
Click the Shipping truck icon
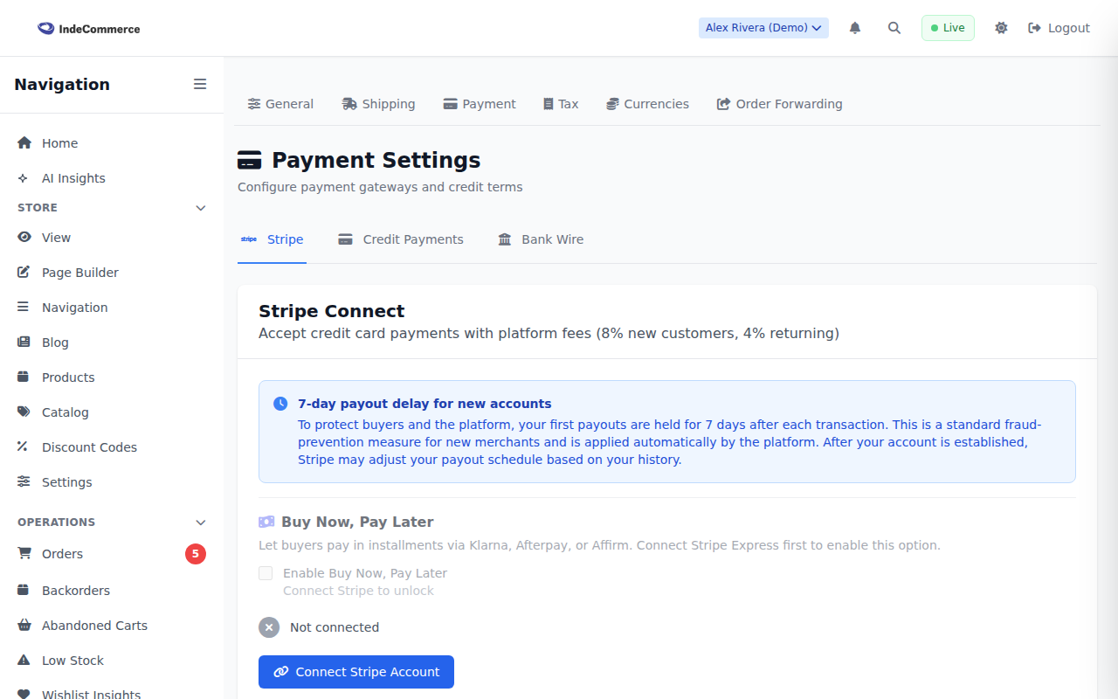pos(349,103)
